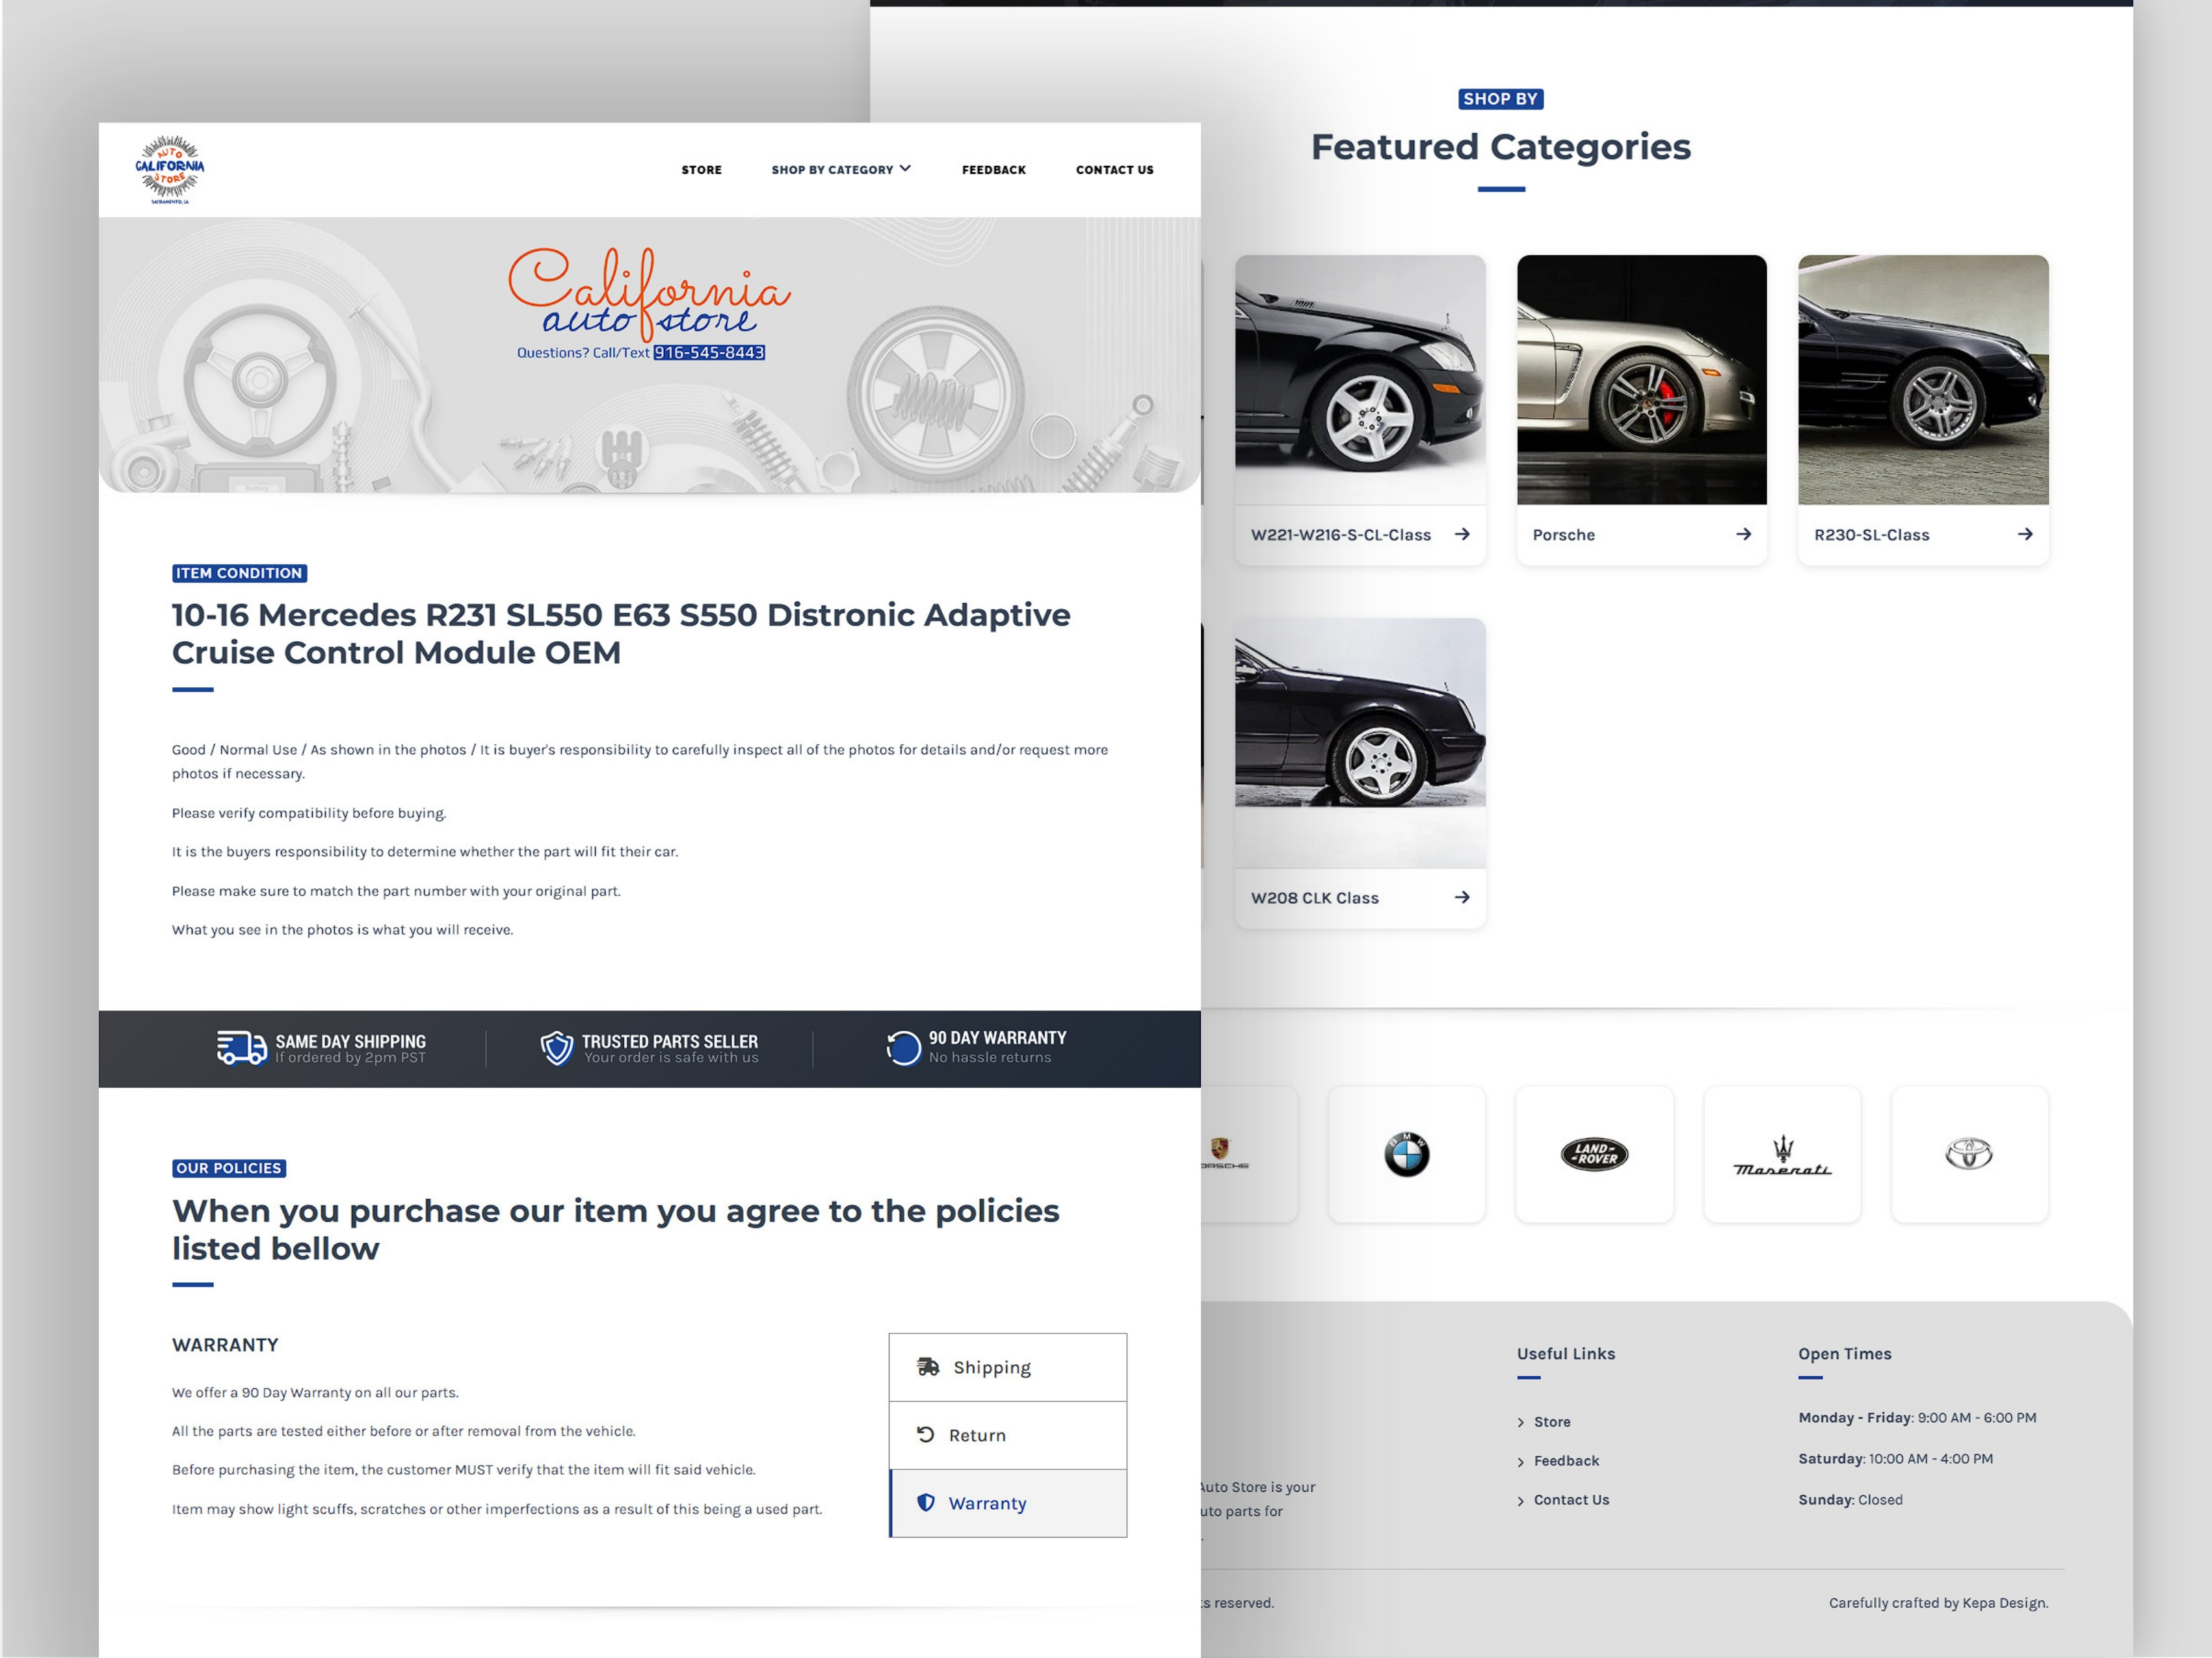Open the Contact Us link in footer
This screenshot has height=1658, width=2212.
click(x=1571, y=1500)
